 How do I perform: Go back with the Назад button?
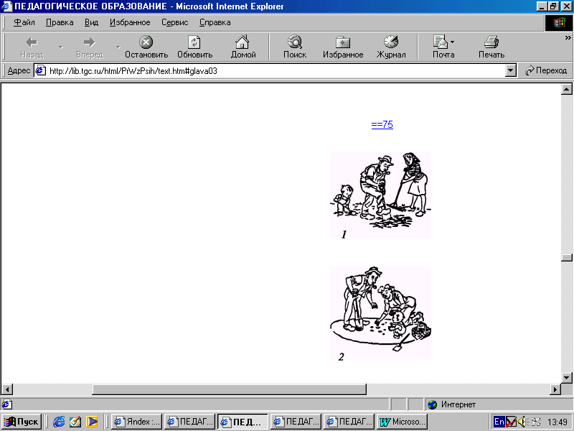(x=32, y=47)
